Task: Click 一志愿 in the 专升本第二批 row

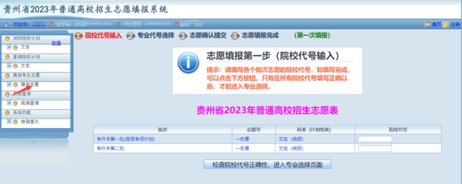Action: tap(242, 149)
